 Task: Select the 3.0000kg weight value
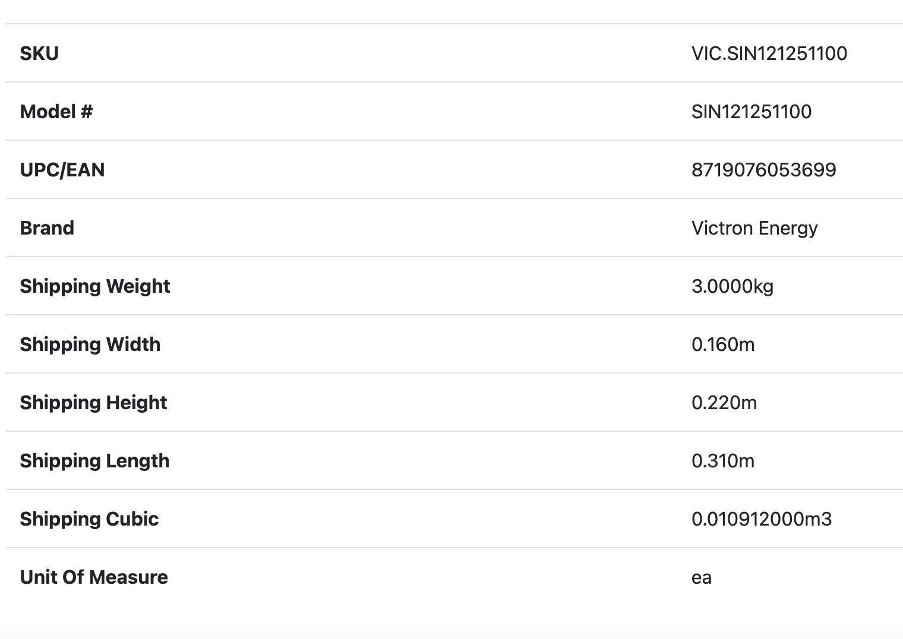pos(732,286)
